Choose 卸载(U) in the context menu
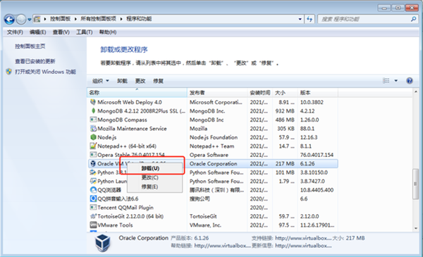The height and width of the screenshot is (257, 423). pos(154,168)
